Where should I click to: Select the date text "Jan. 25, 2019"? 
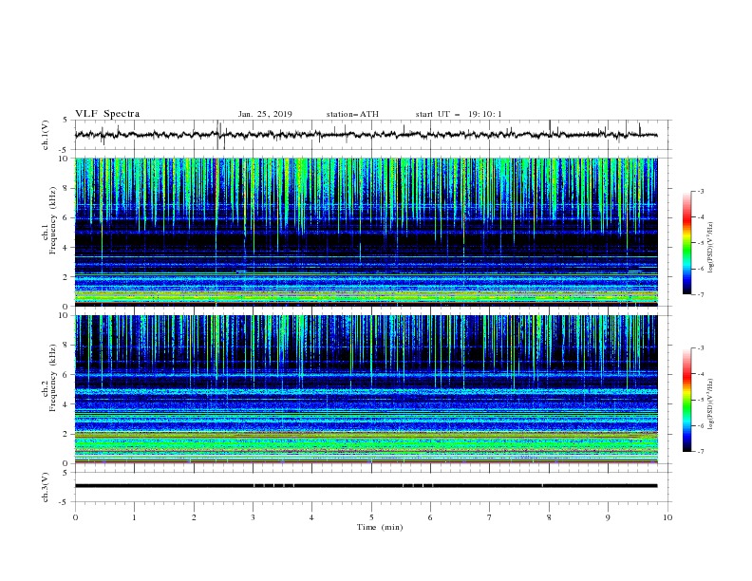[x=265, y=114]
